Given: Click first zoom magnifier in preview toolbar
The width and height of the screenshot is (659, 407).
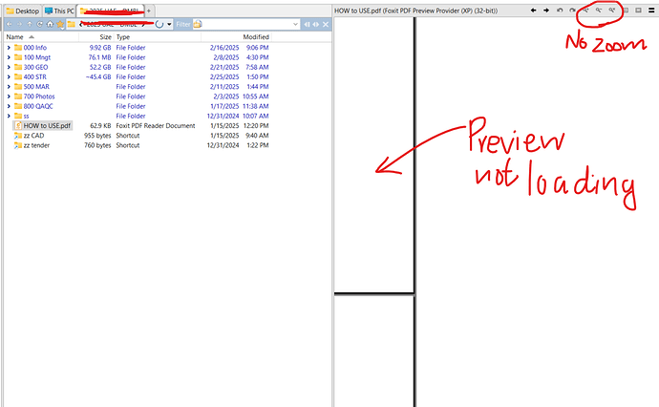Looking at the screenshot, I should 585,11.
